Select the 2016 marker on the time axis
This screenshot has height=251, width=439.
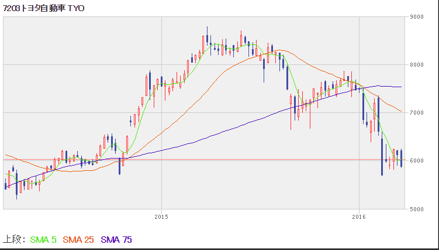tap(359, 217)
